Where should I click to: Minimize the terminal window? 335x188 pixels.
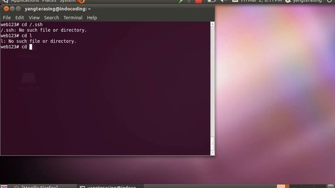point(13,9)
